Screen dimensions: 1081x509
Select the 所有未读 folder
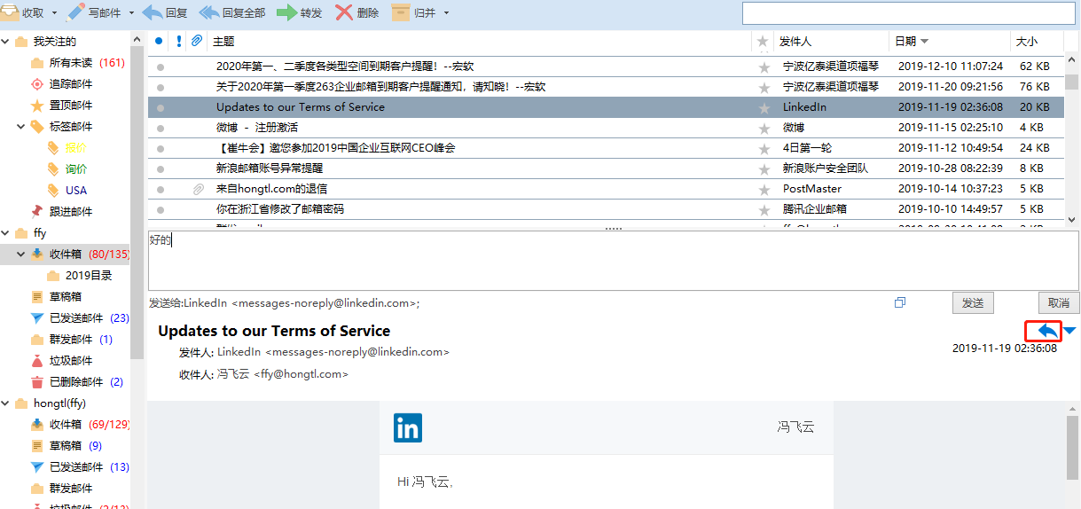pos(71,63)
